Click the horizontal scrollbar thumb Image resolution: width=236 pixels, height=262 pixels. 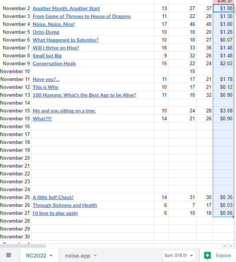tap(23, 246)
